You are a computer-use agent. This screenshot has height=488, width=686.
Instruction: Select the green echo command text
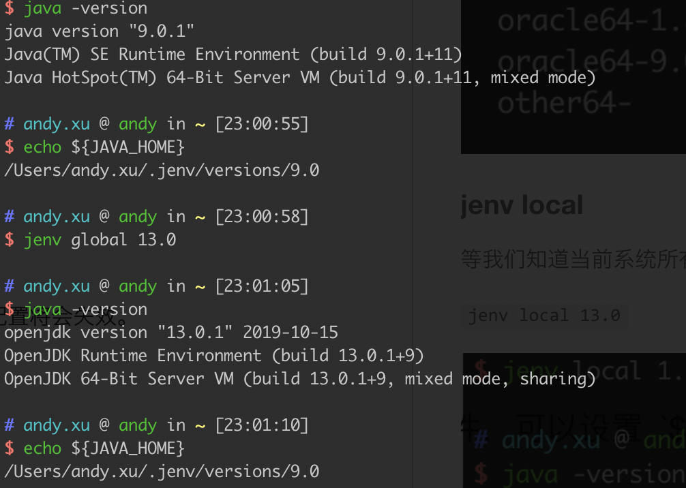42,147
